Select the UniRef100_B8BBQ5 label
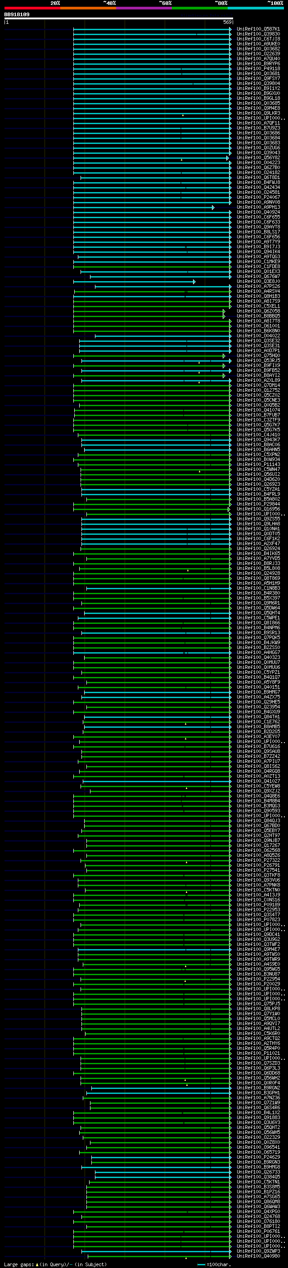288x1268 pixels. (258, 316)
